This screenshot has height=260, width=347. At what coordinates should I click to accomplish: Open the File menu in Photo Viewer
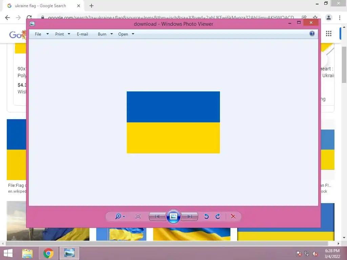[x=38, y=34]
